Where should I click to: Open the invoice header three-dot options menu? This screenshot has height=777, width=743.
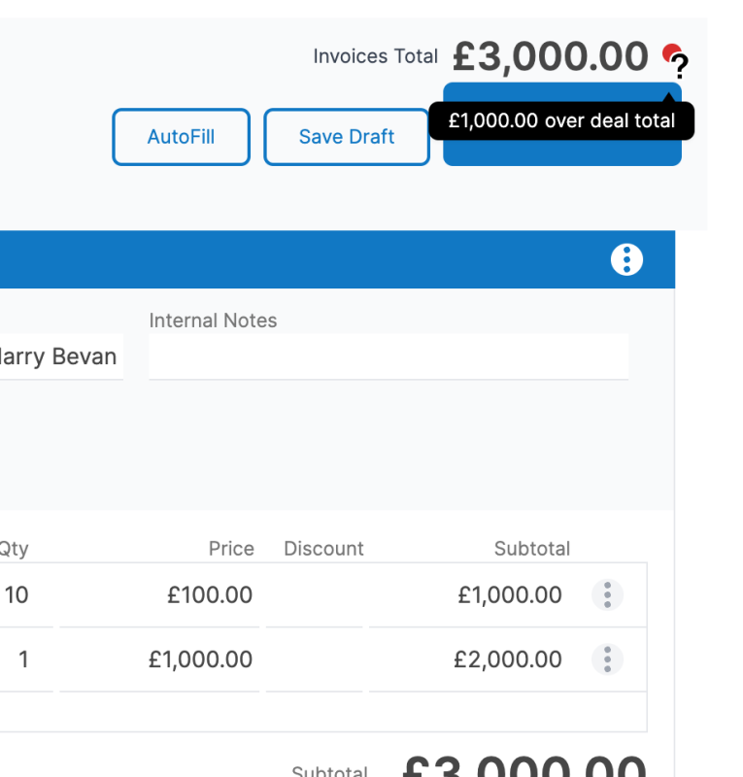pyautogui.click(x=626, y=259)
